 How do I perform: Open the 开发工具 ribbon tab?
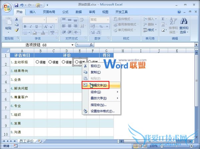coord(122,12)
